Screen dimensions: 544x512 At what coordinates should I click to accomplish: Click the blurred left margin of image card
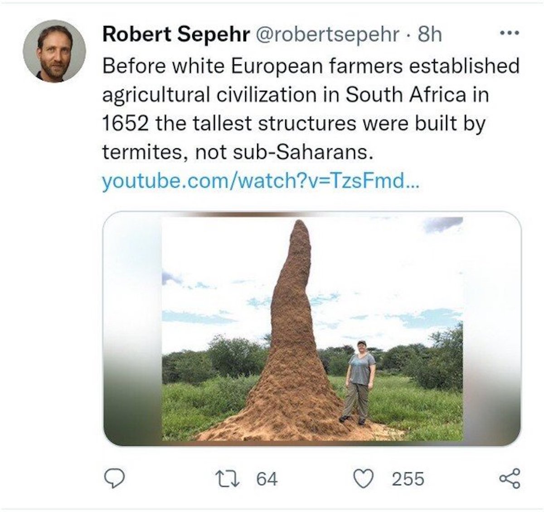tap(132, 329)
